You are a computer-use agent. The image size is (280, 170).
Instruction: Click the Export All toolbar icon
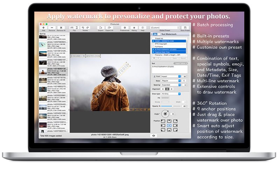109,28
